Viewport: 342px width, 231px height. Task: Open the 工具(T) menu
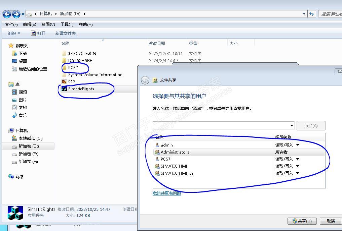pyautogui.click(x=67, y=24)
